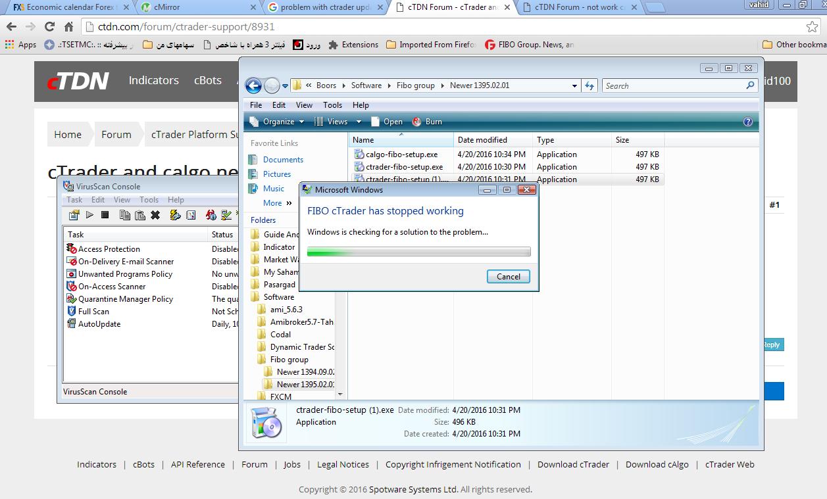Viewport: 827px width, 499px height.
Task: Bookmark this page with the star icon
Action: click(x=813, y=27)
